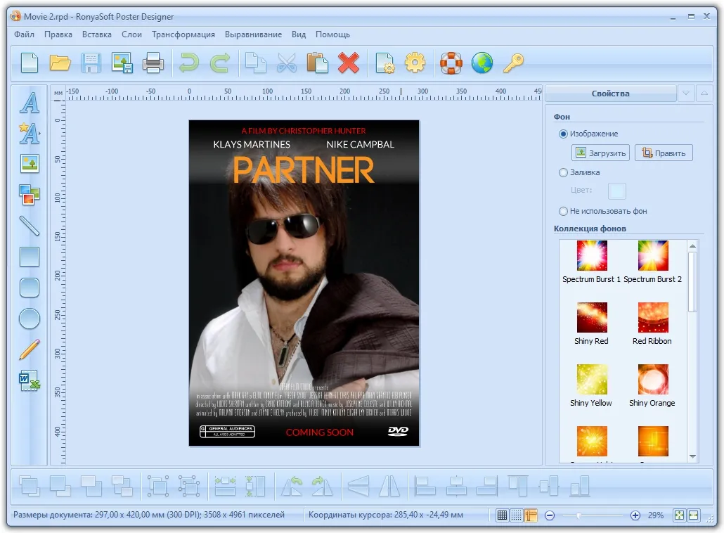Click the red Delete X icon
724x533 pixels.
pyautogui.click(x=349, y=63)
